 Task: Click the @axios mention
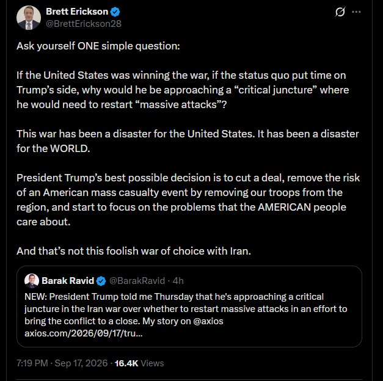(208, 321)
